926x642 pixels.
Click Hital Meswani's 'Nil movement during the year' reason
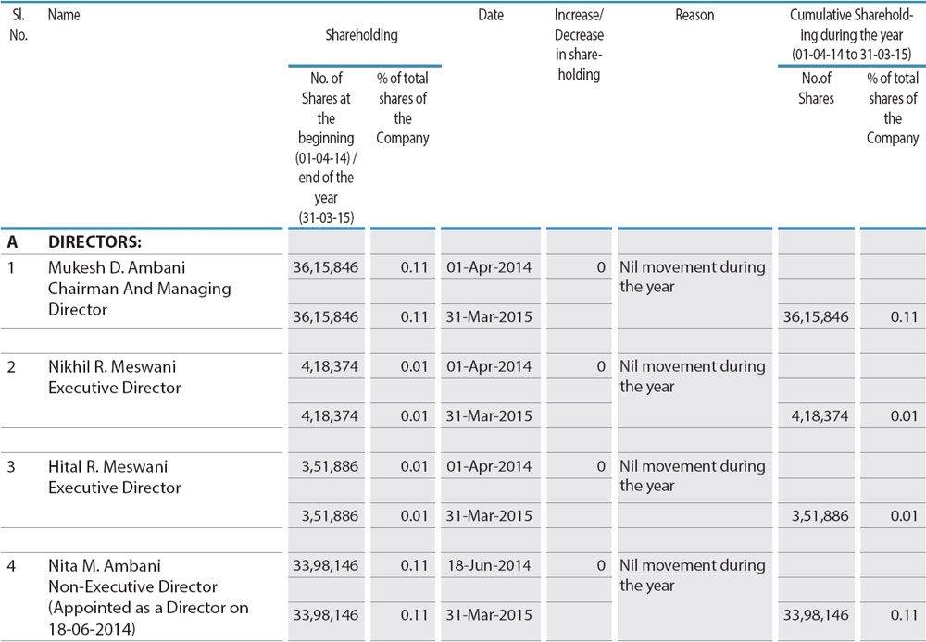pos(693,475)
